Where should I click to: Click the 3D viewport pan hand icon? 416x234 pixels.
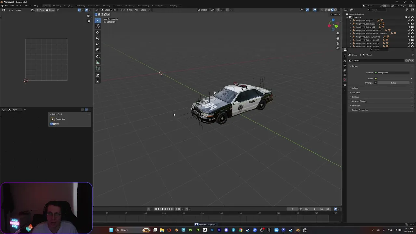[338, 38]
